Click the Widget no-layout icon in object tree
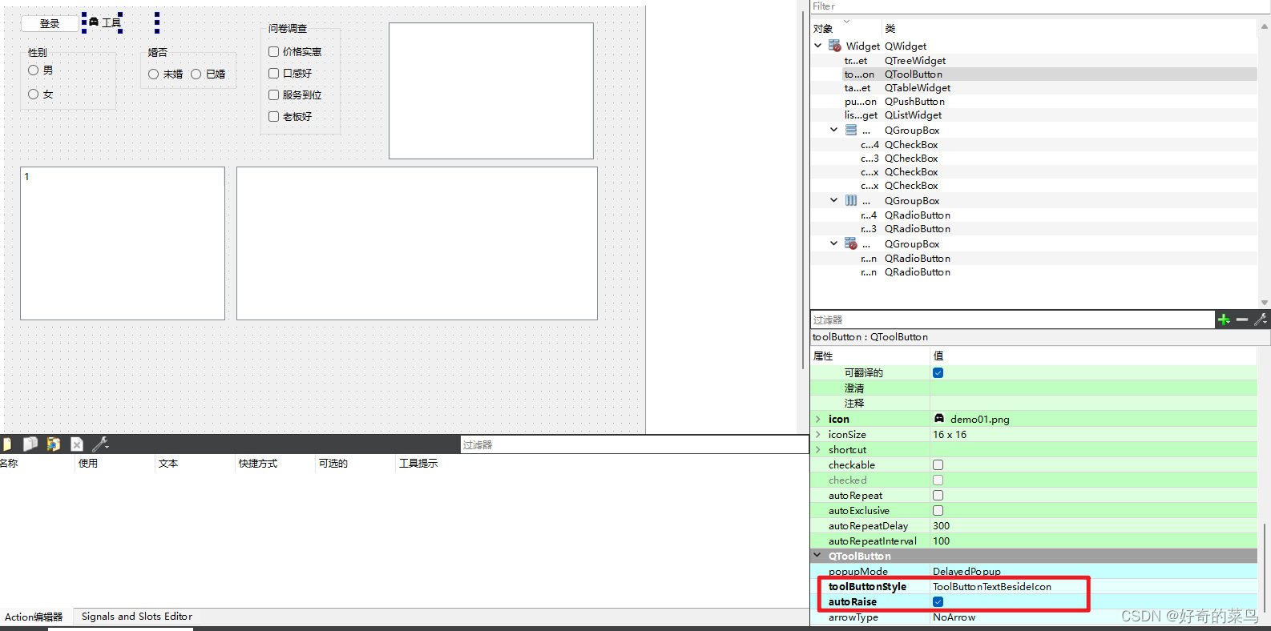The width and height of the screenshot is (1271, 631). click(835, 46)
